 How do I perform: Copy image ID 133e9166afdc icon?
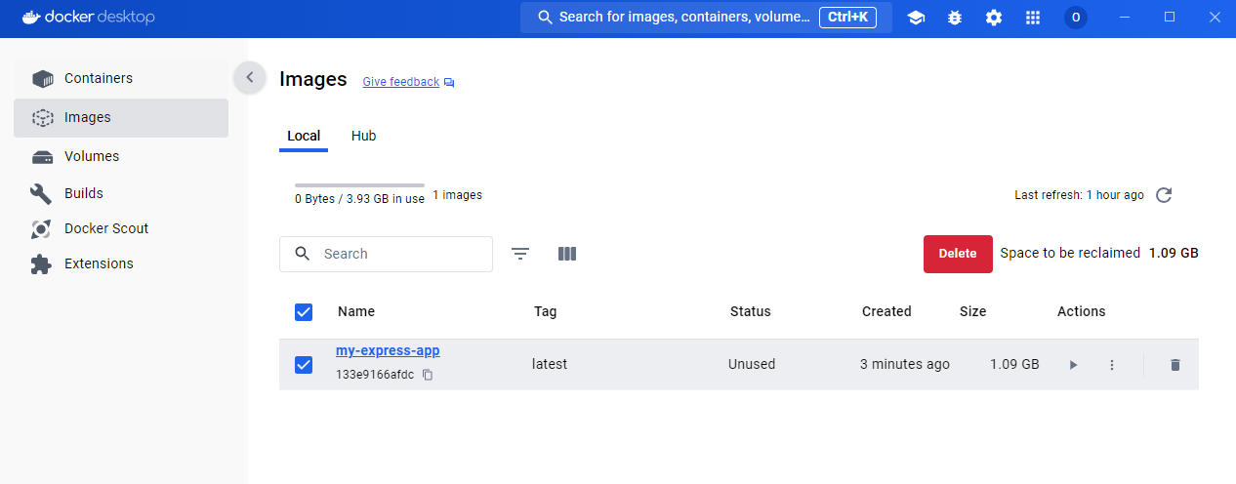pyautogui.click(x=428, y=375)
